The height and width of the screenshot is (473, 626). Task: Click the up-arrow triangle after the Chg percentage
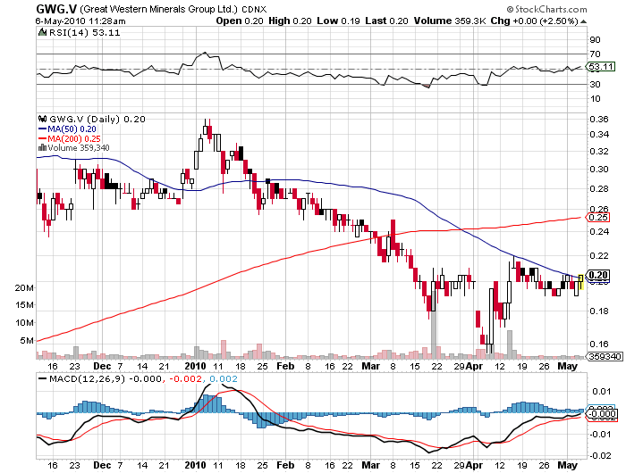tap(583, 21)
